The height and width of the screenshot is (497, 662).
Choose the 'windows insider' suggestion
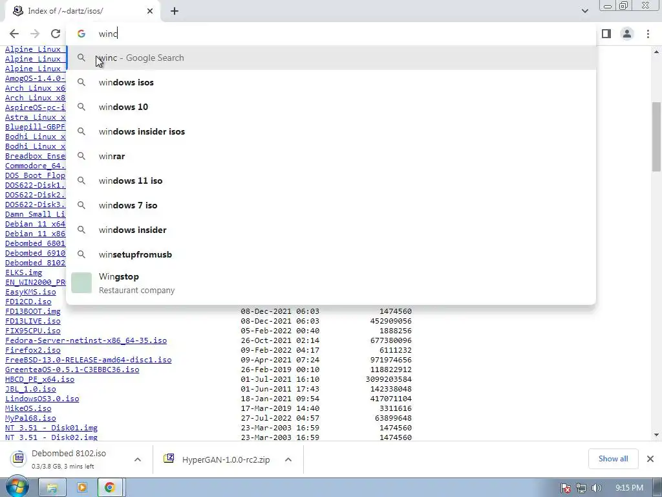[x=331, y=230]
